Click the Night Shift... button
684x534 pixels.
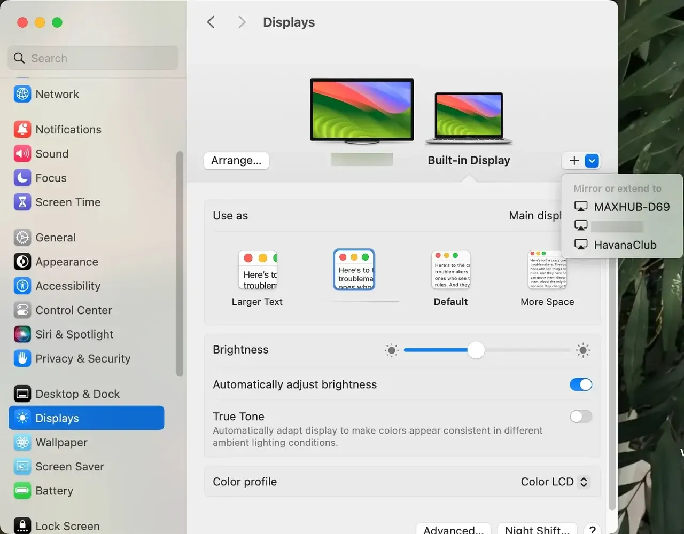click(x=537, y=529)
